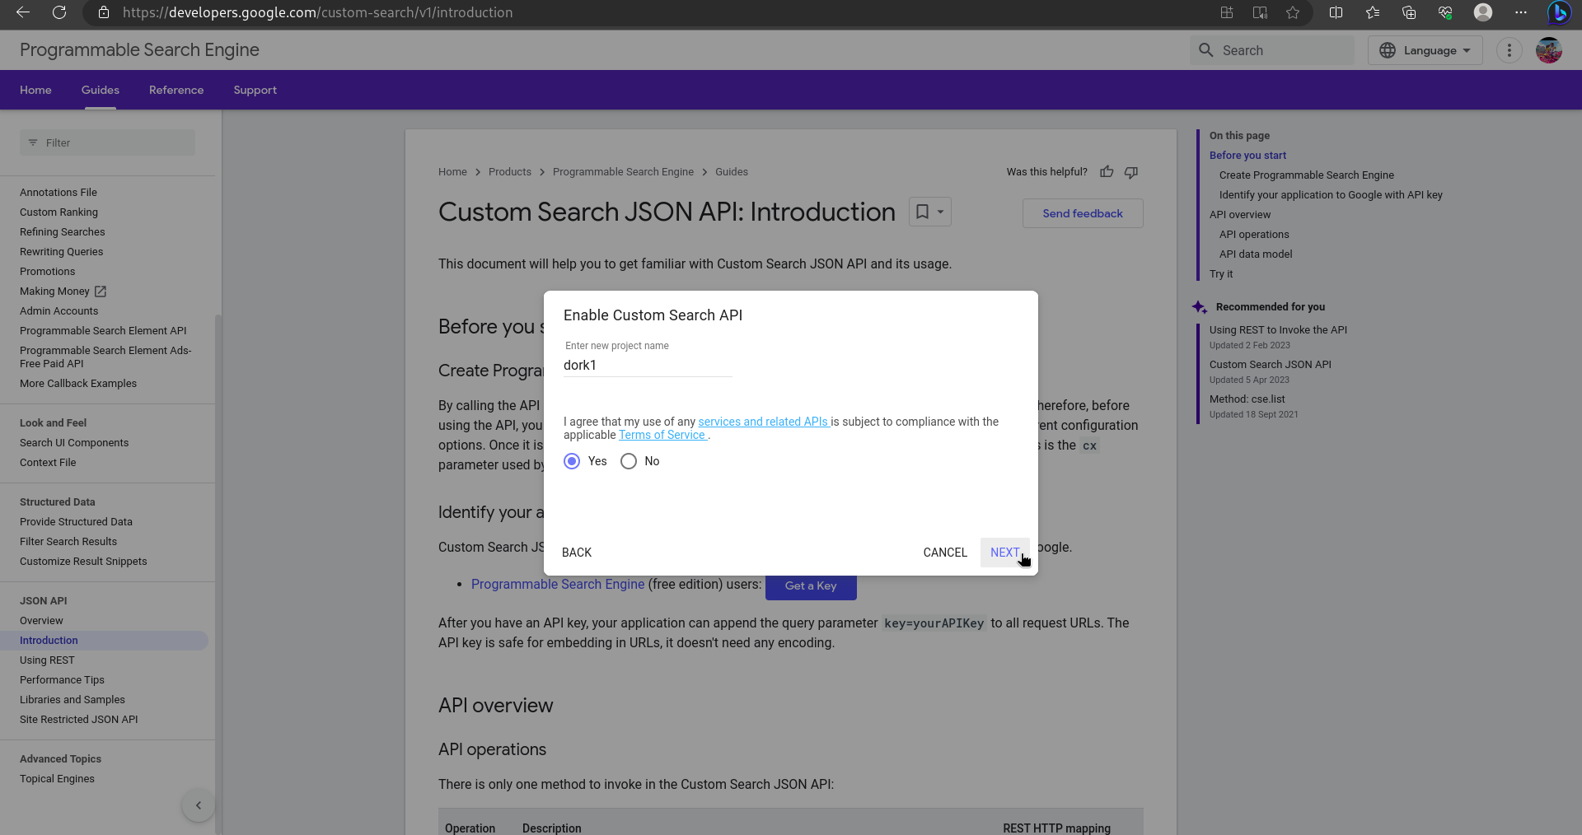
Task: Open Search UI Components in sidebar
Action: point(74,443)
